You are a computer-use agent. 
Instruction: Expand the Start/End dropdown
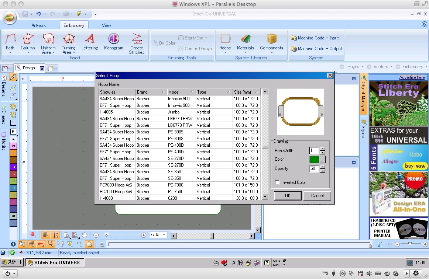coord(206,38)
